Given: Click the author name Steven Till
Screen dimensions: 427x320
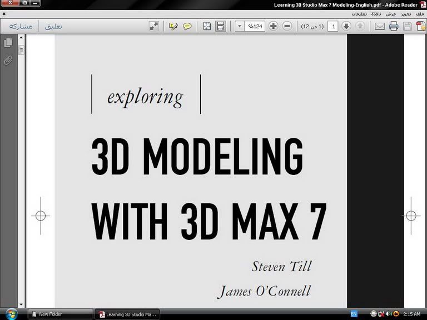Looking at the screenshot, I should 281,266.
